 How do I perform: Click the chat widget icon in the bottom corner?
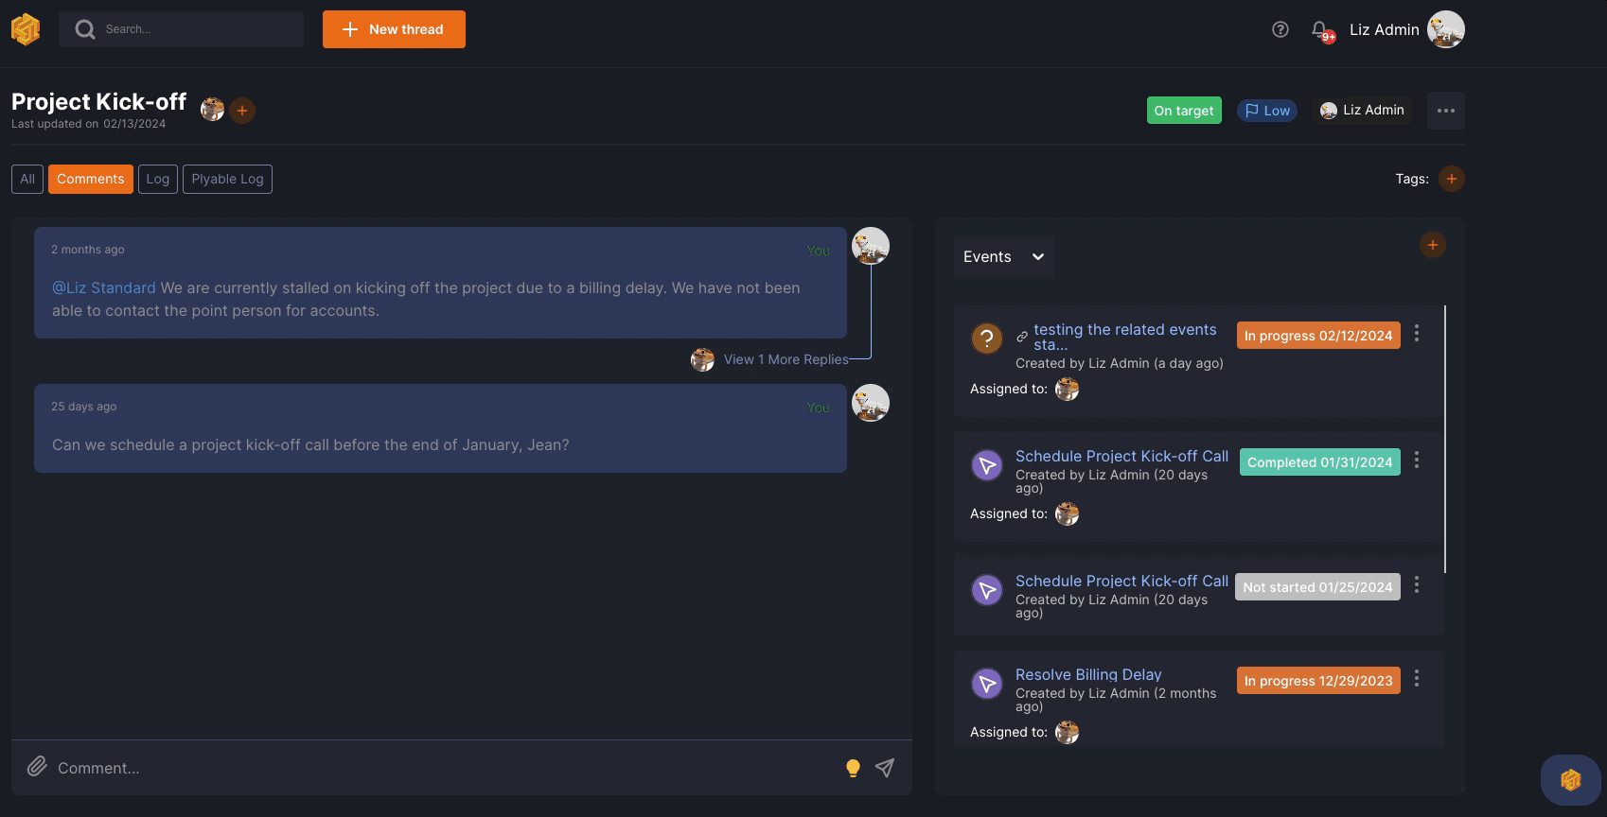(1570, 780)
